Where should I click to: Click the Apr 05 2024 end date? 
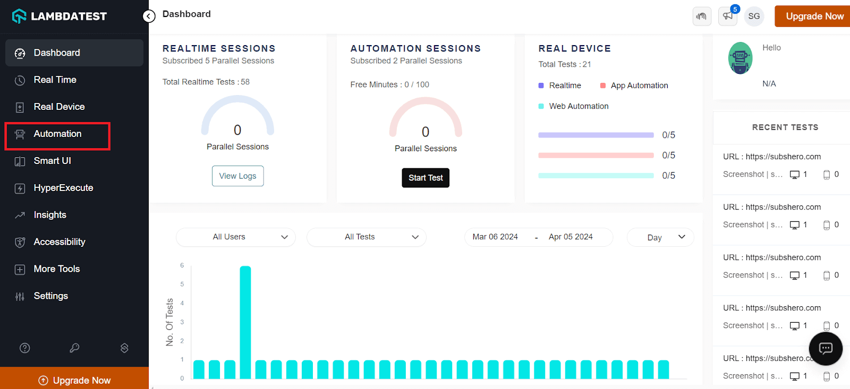point(571,237)
